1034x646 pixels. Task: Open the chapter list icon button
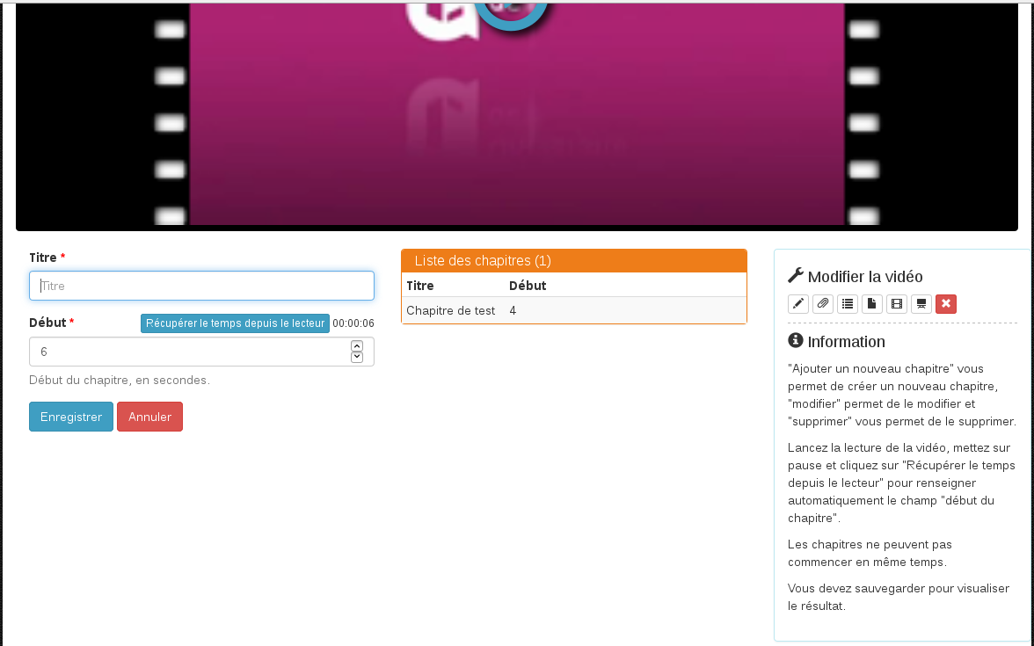[848, 304]
